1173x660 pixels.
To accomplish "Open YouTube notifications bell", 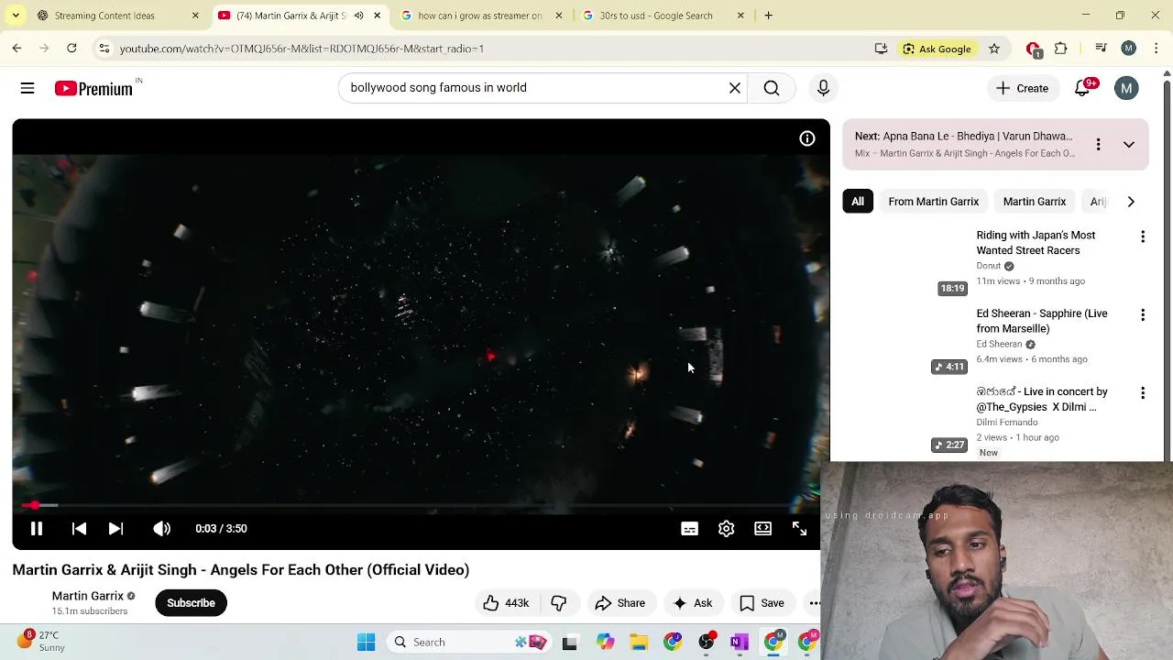I will 1082,88.
